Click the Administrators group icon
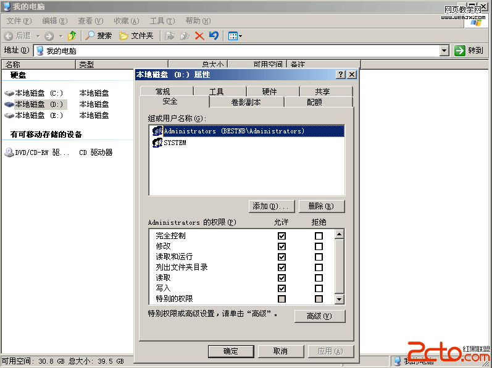 pyautogui.click(x=157, y=131)
